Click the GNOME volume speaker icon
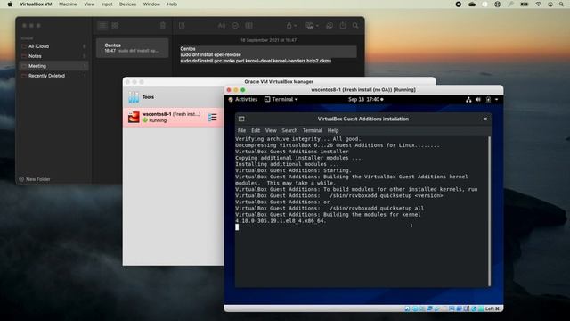Viewport: 570px width, 321px height. pyautogui.click(x=478, y=99)
